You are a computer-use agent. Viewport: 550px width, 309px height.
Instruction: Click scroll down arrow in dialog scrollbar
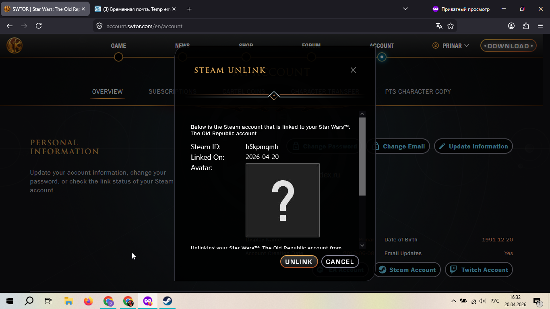point(362,245)
